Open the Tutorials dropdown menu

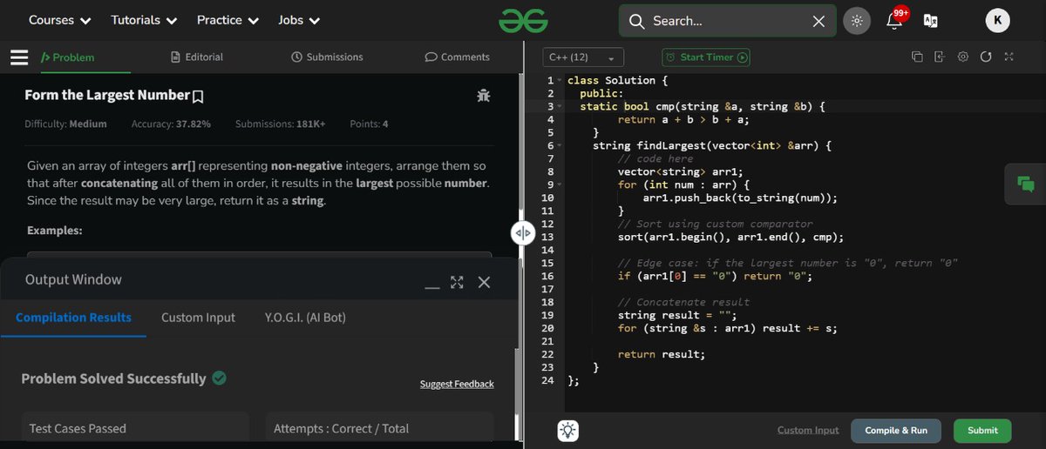[144, 20]
